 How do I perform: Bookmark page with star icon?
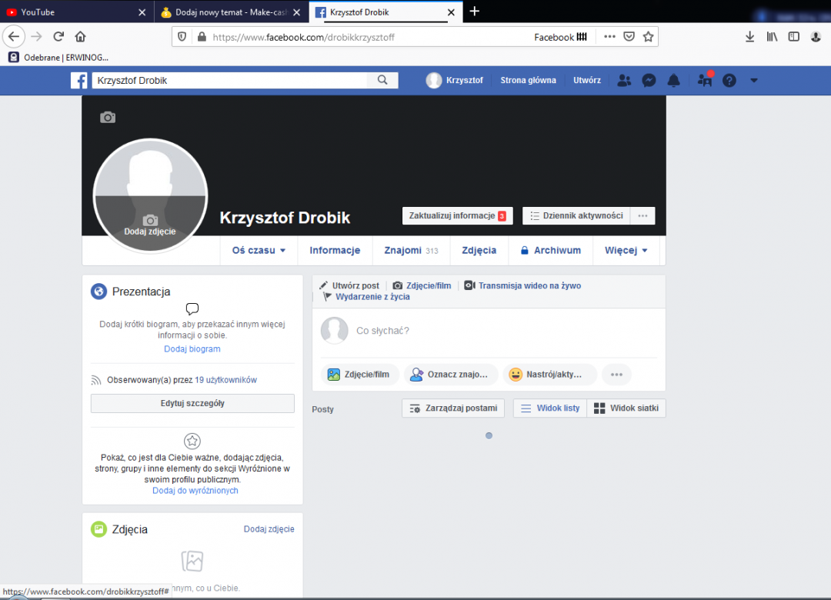point(649,37)
